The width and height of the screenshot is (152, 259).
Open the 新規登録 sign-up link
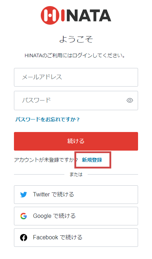(x=92, y=160)
